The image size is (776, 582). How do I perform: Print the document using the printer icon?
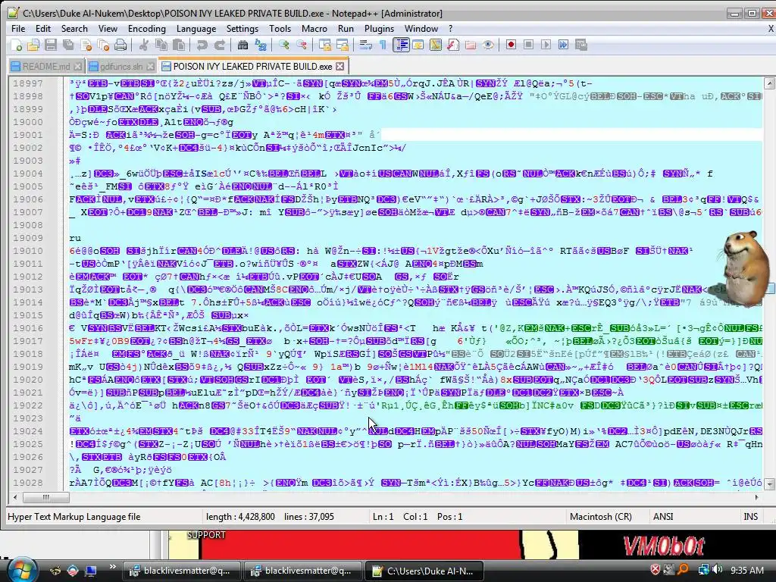tap(120, 45)
